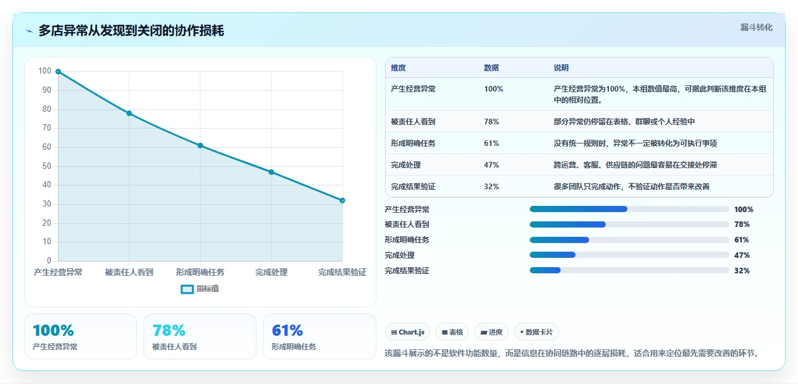
Task: Click the Chart.js tag chip
Action: 408,332
